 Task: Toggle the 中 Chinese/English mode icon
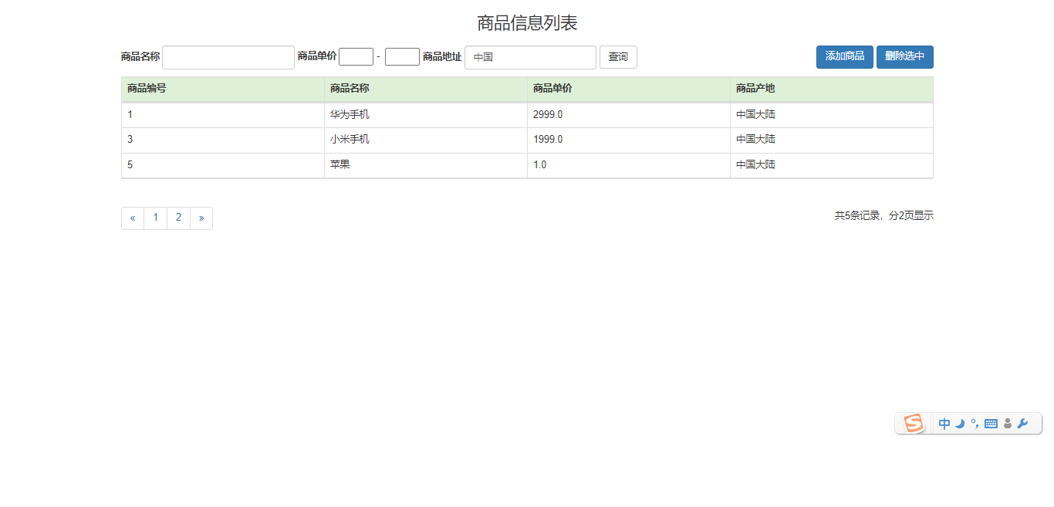coord(944,424)
